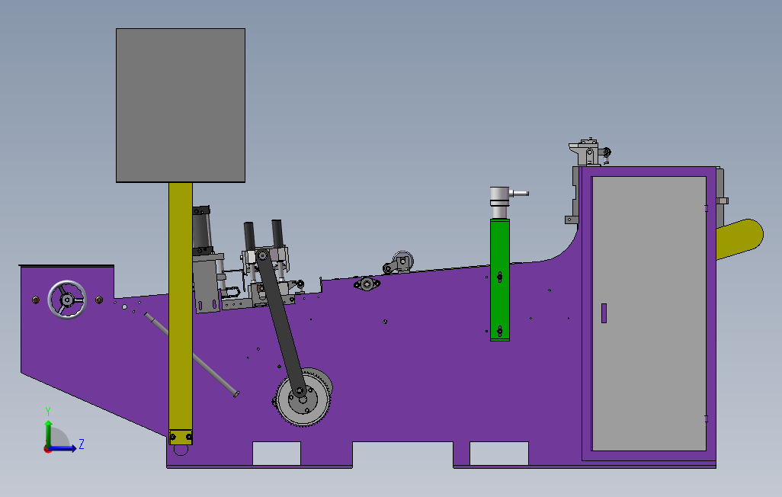Select the lower hinge of the cabinet door
Image resolution: width=782 pixels, height=497 pixels.
[707, 418]
